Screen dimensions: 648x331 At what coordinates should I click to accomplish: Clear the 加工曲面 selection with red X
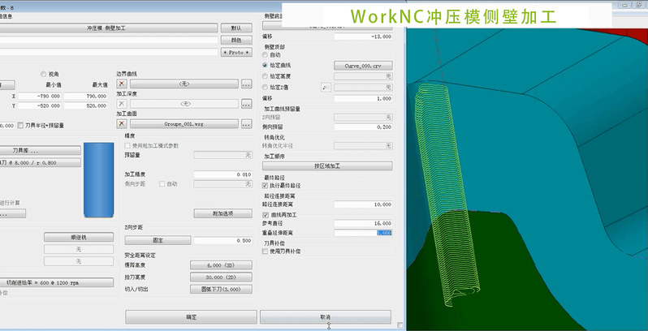point(122,124)
